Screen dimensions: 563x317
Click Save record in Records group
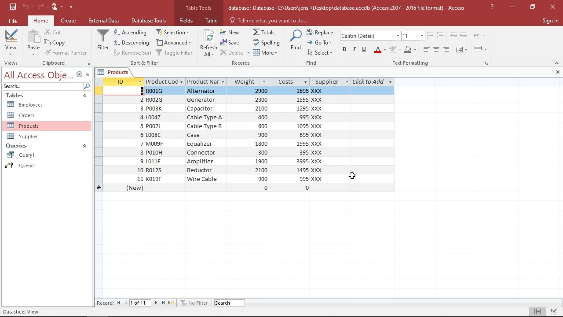[x=230, y=42]
